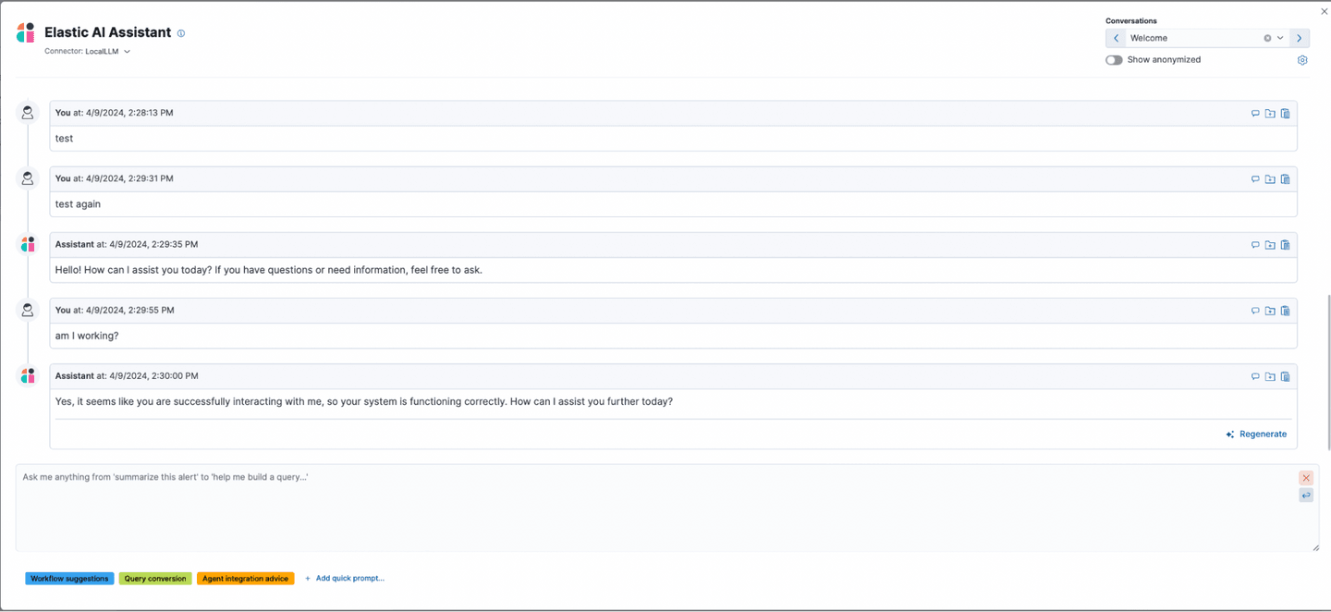Screen dimensions: 1331x612
Task: Choose the Query conversion quick prompt
Action: coord(155,579)
